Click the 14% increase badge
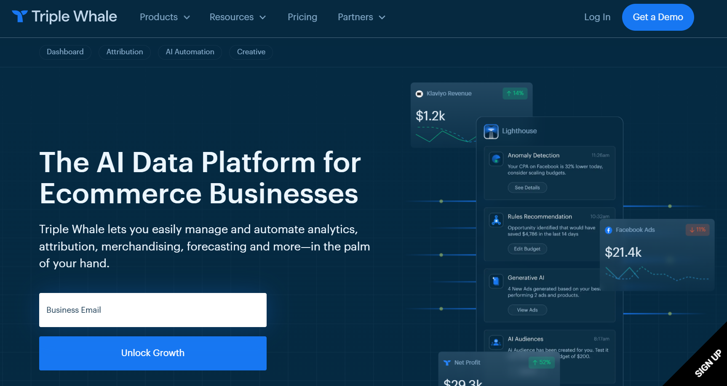Screen dimensions: 727x386 coord(515,93)
